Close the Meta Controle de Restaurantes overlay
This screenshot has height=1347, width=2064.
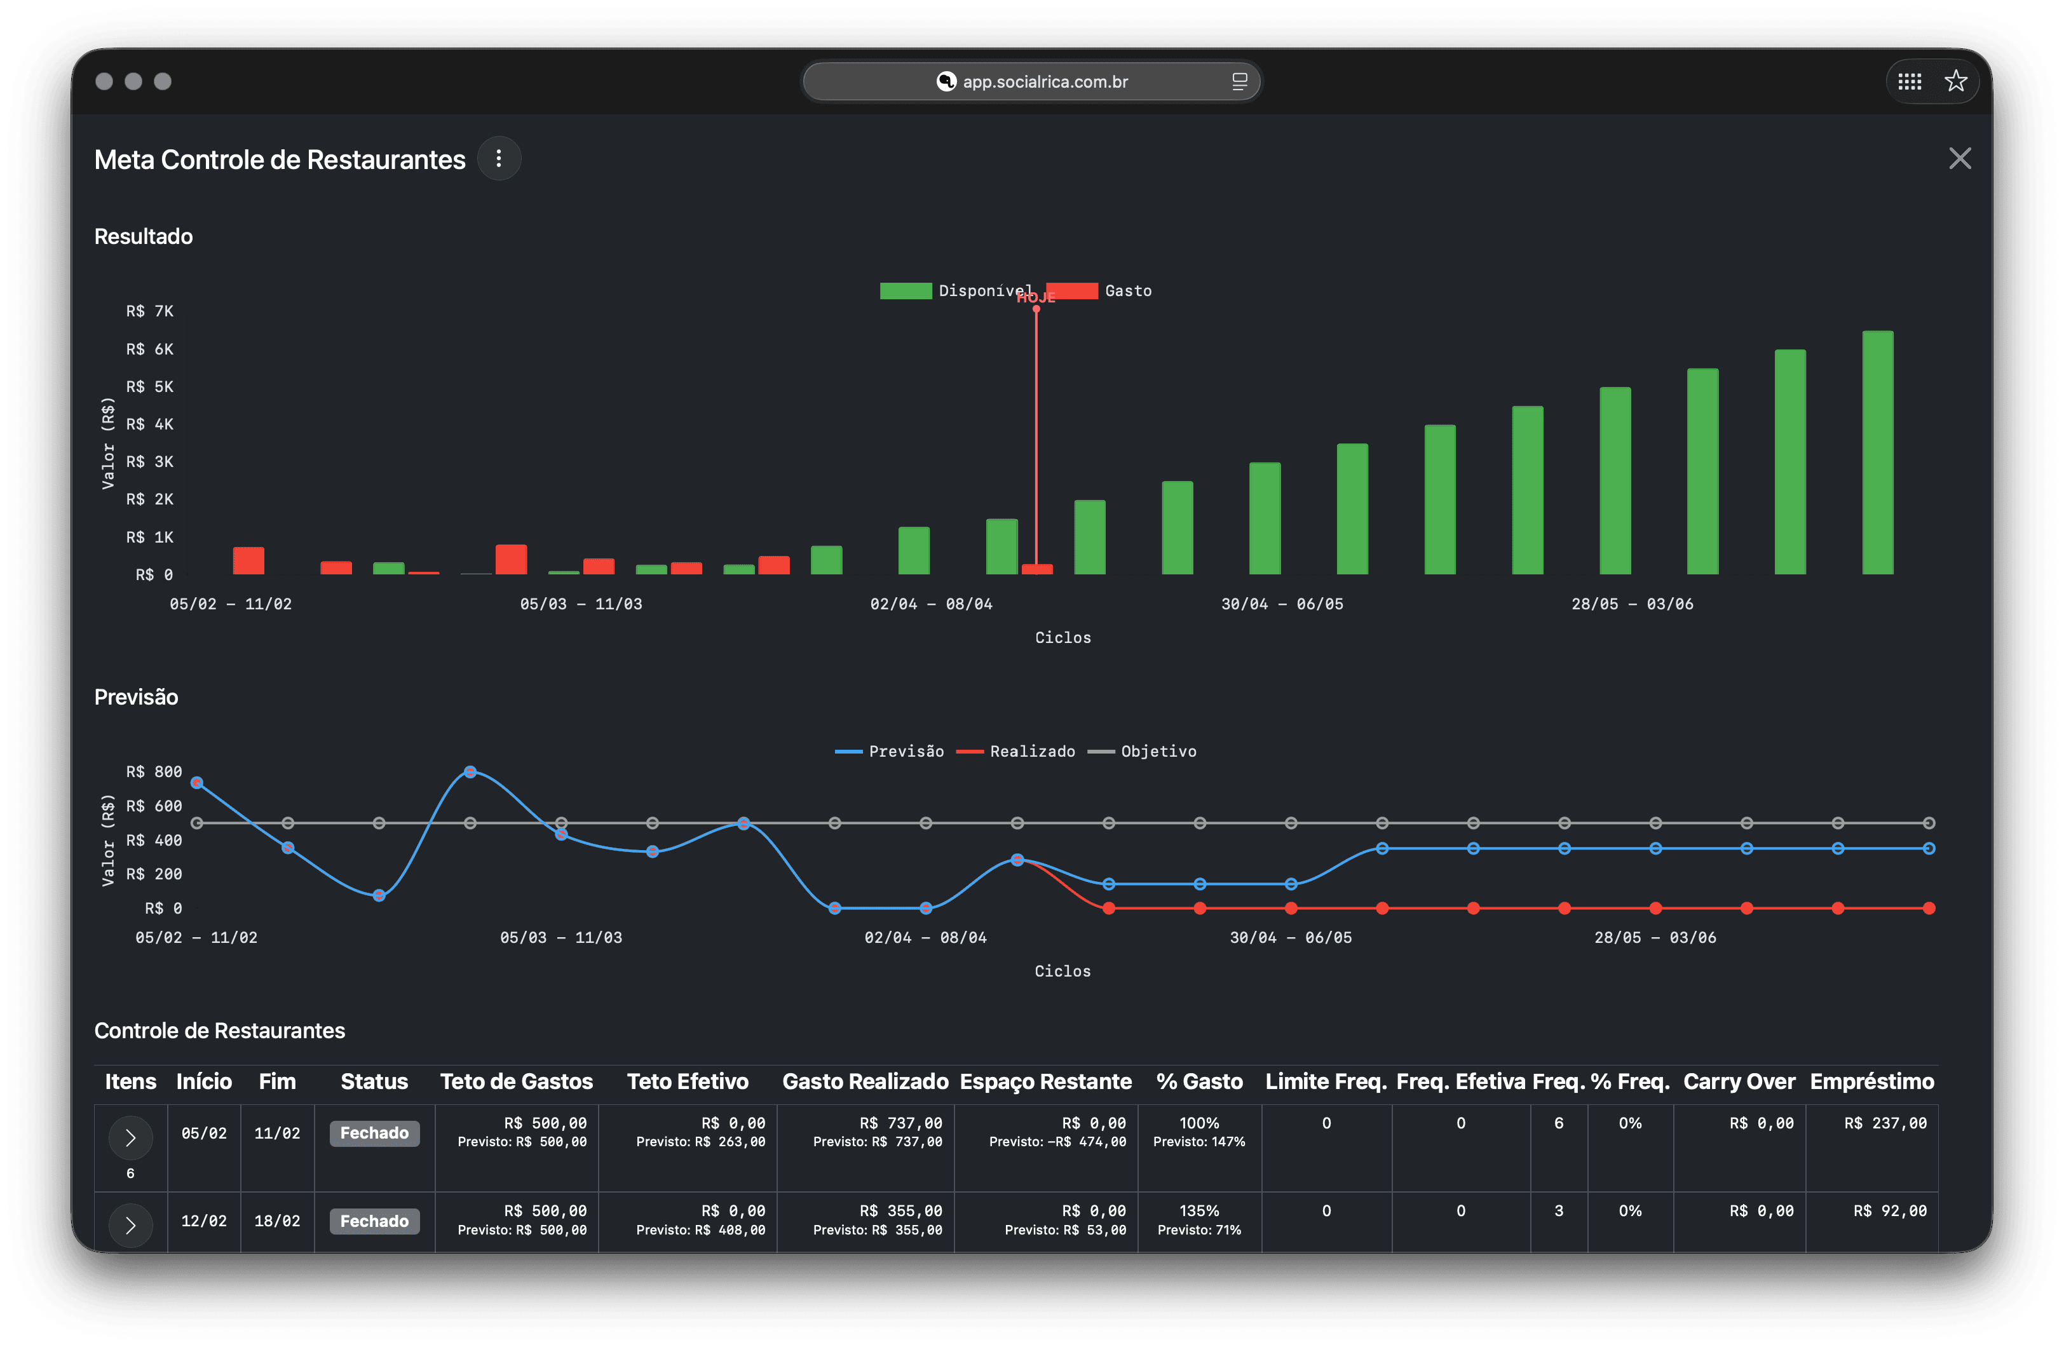pyautogui.click(x=1961, y=158)
